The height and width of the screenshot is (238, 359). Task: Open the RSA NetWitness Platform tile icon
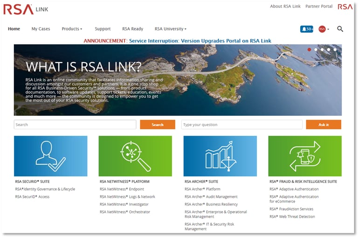click(135, 156)
